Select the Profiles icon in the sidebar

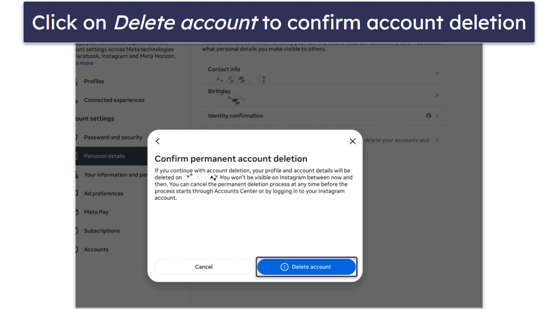click(x=77, y=81)
